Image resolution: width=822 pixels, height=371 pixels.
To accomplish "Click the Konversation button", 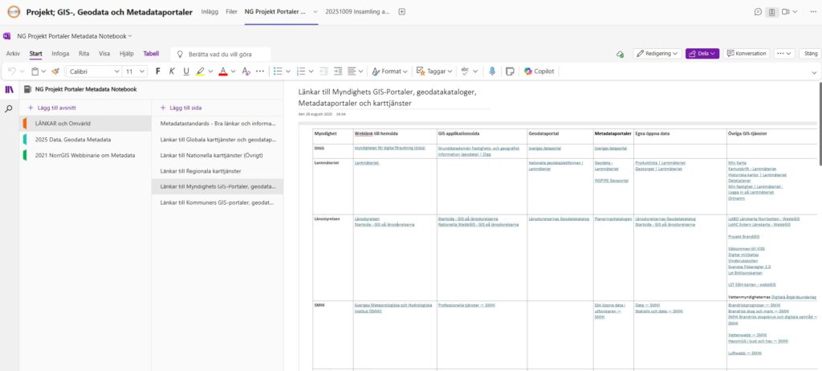I will (x=746, y=54).
